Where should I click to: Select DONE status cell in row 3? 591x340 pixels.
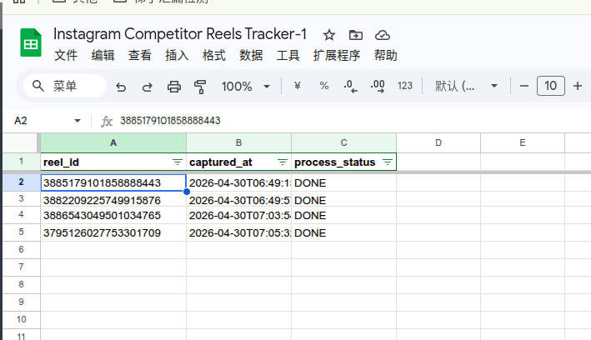343,200
